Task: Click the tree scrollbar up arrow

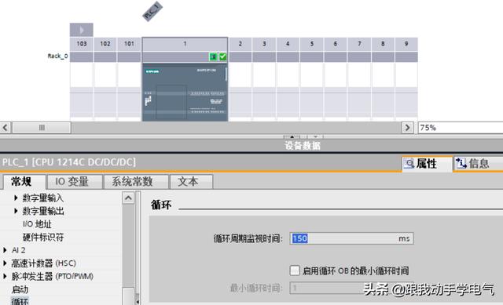Action: (x=128, y=198)
